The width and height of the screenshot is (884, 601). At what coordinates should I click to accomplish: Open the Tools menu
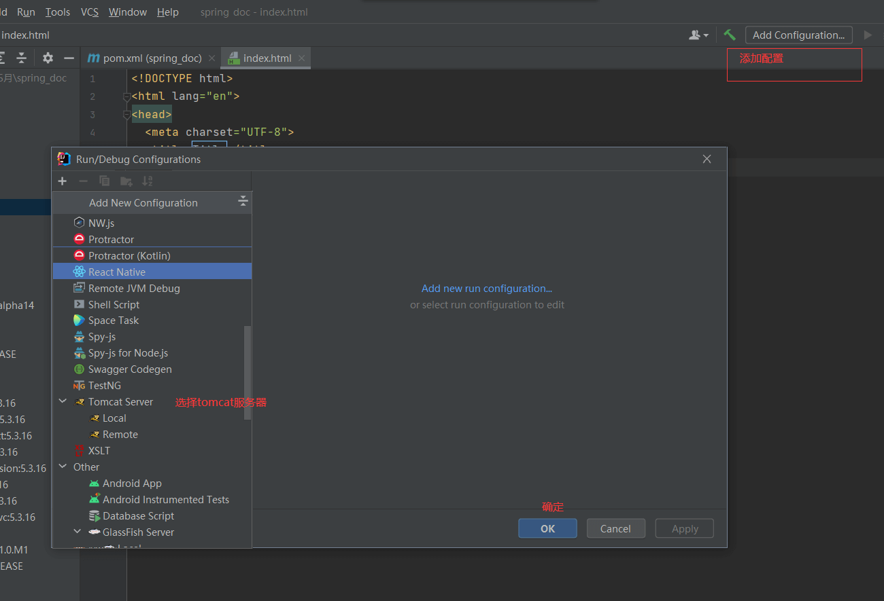click(58, 12)
